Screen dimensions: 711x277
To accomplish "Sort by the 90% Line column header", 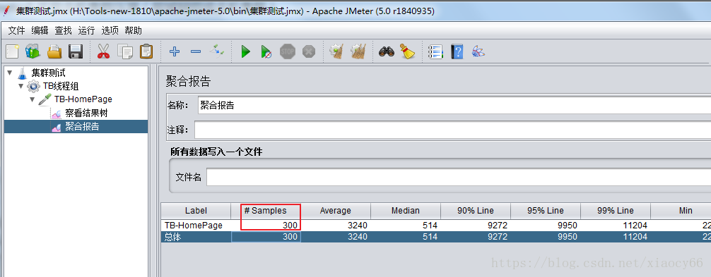I will pos(475,211).
